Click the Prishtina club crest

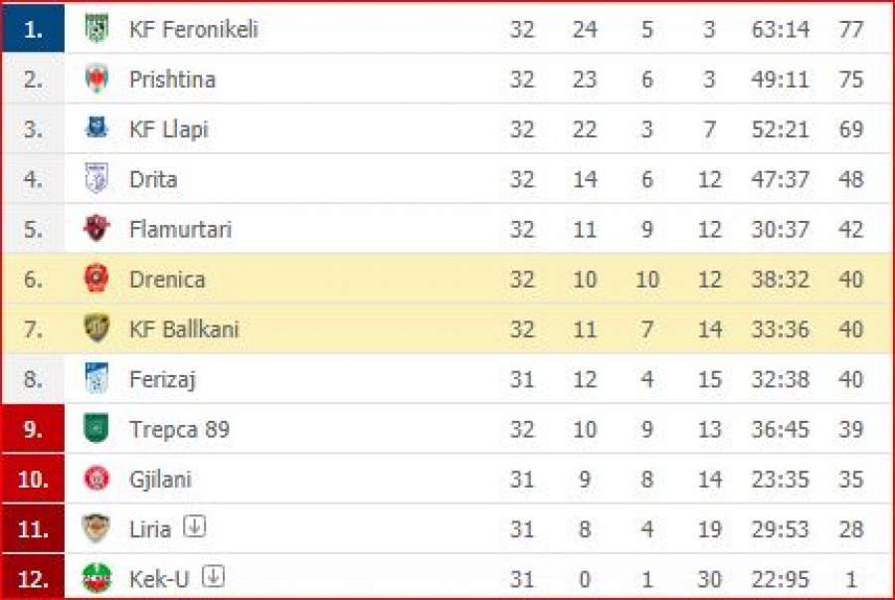[x=96, y=79]
